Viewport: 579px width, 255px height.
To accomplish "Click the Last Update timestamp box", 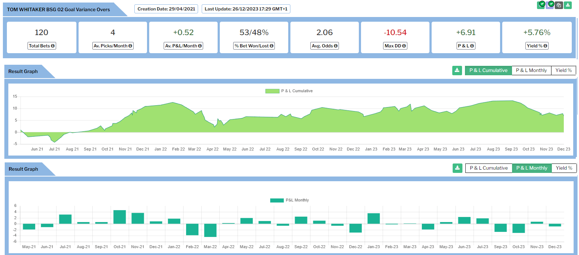I will coord(246,9).
